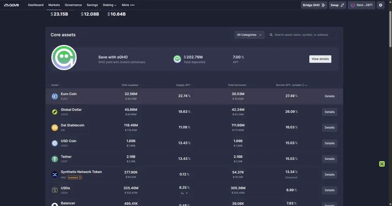Click the Global Dollar USDG icon
Screen dimensions: 392x206
click(x=55, y=112)
